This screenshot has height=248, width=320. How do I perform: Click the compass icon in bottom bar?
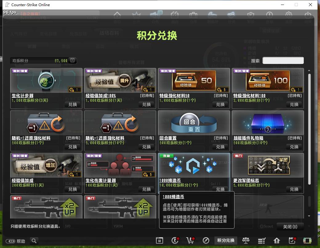pos(206,241)
